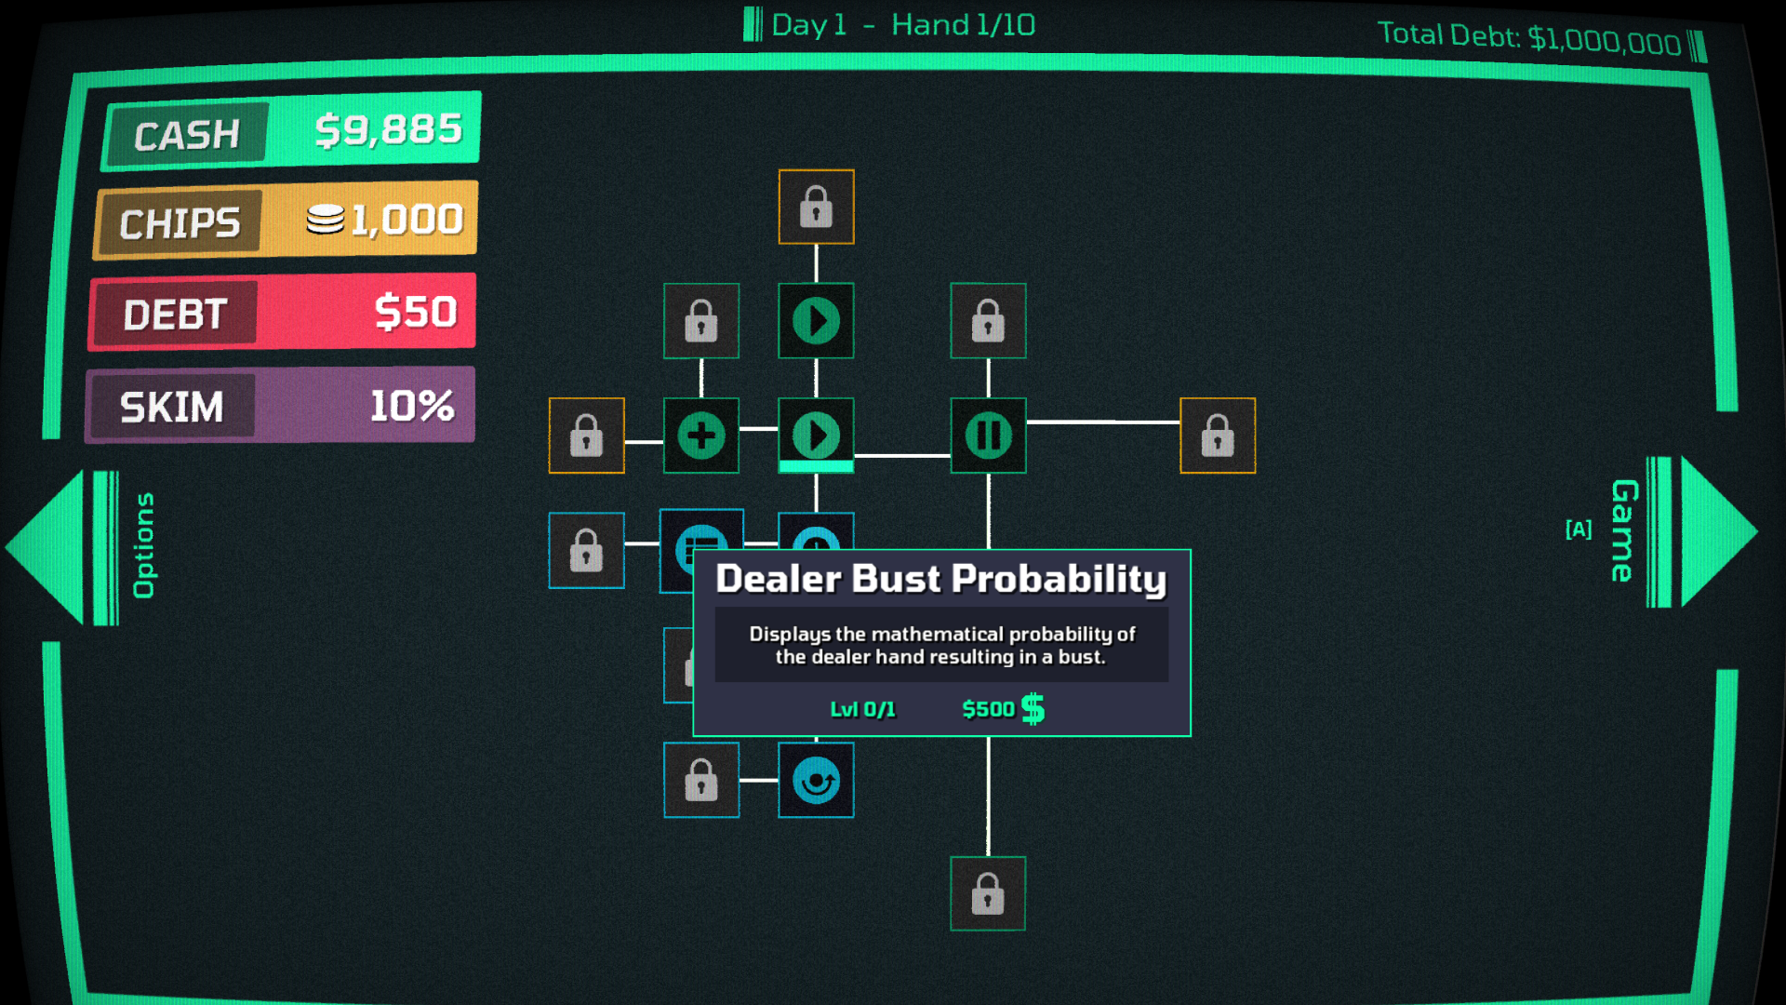Click the play-arrow node with teal underline
The image size is (1786, 1005).
pos(816,435)
